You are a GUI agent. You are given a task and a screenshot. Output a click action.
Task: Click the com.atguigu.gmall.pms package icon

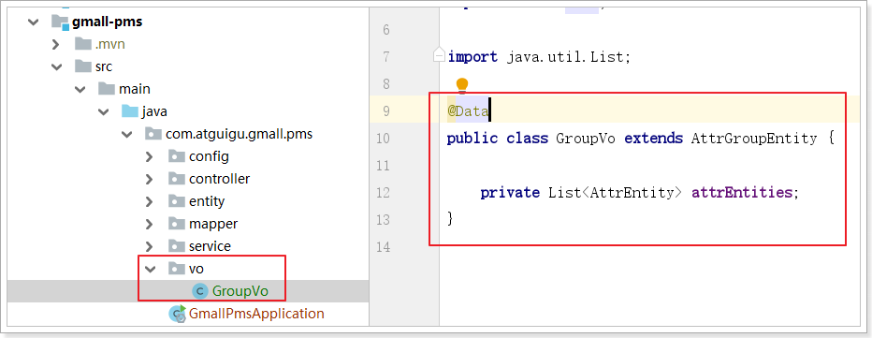pyautogui.click(x=153, y=134)
